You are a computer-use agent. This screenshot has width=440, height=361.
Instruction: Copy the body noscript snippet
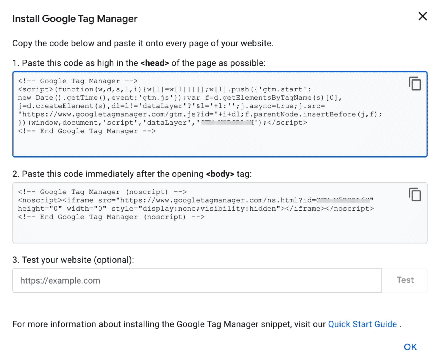pos(415,195)
